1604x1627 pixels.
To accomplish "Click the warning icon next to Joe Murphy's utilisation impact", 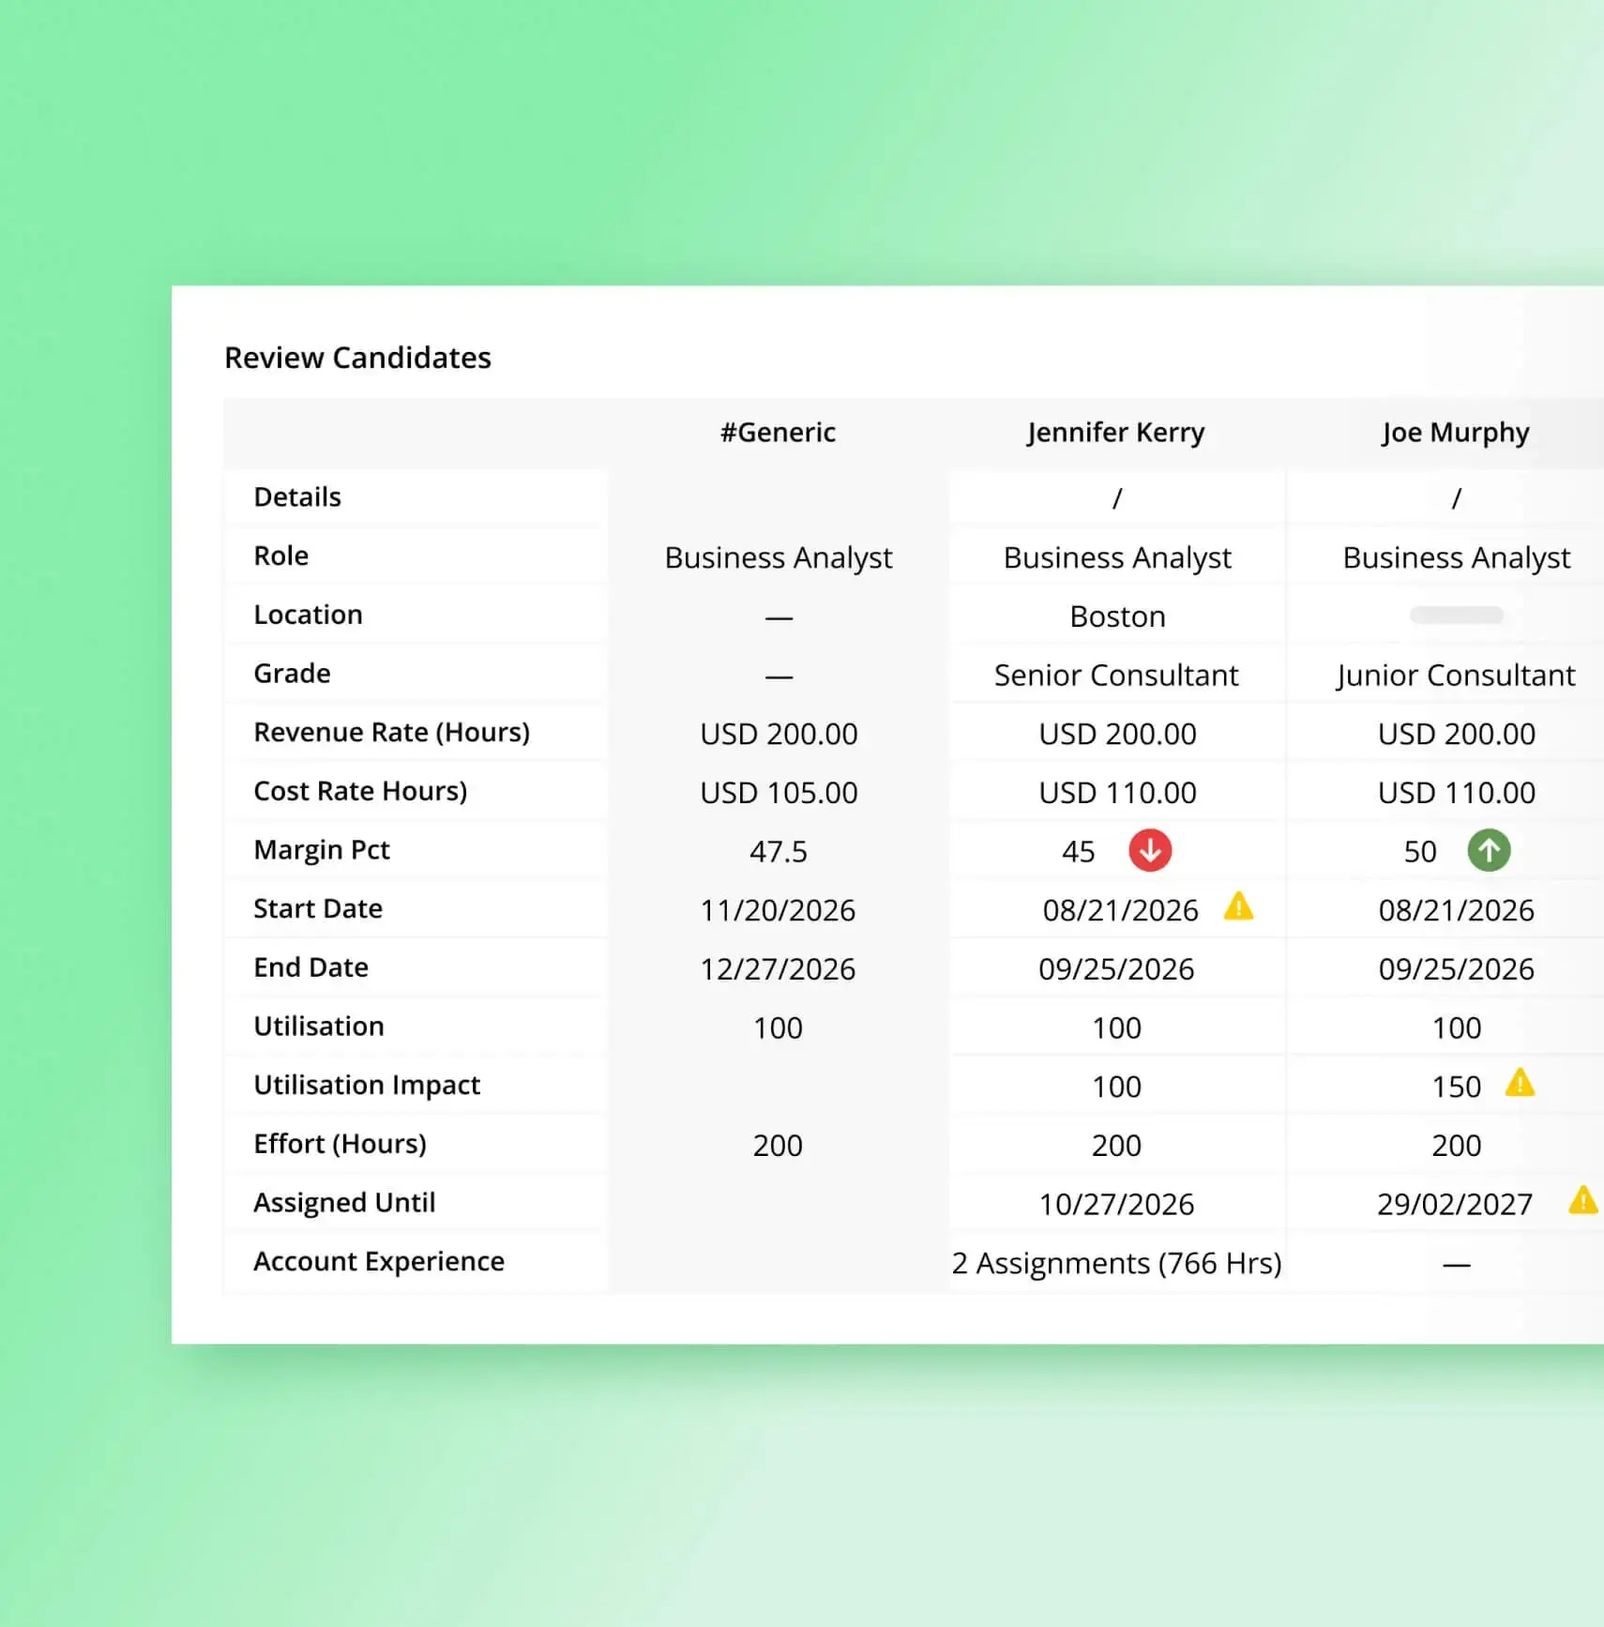I will pos(1518,1085).
